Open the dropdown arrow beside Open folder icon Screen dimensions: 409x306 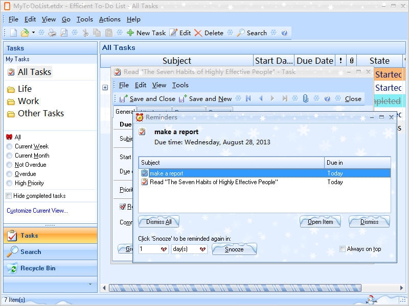coord(34,33)
